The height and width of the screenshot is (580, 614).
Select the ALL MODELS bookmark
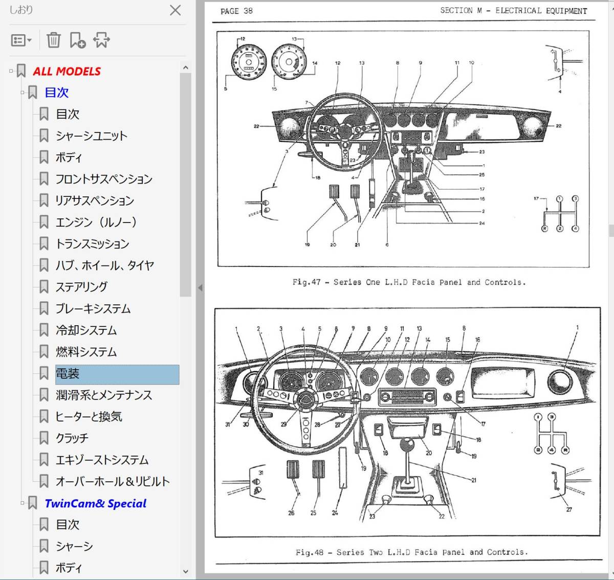[67, 71]
